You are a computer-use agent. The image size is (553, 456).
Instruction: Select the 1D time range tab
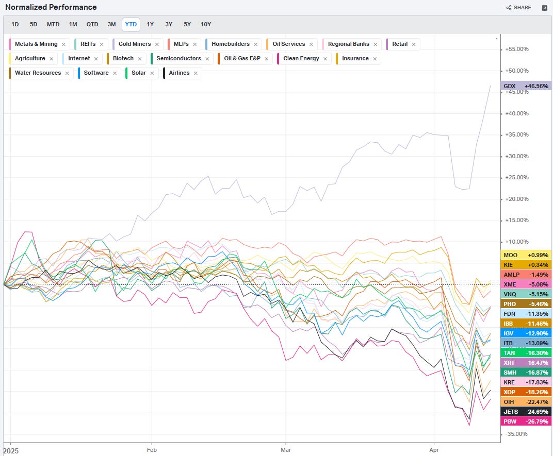point(15,24)
